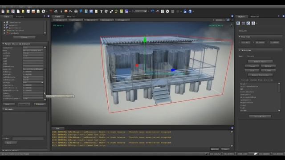Open the File menu
Image resolution: width=285 pixels, height=160 pixels.
pyautogui.click(x=4, y=7)
